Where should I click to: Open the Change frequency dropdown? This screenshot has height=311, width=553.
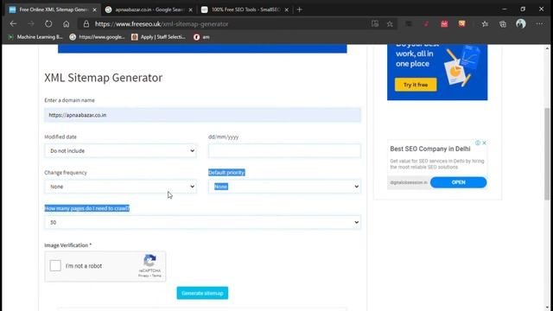click(x=120, y=187)
